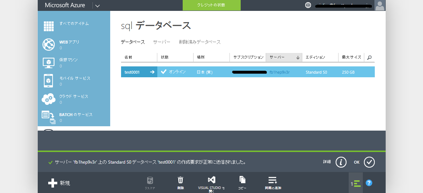Click the 状態 column header
Screen dimensions: 423x193
175,57
